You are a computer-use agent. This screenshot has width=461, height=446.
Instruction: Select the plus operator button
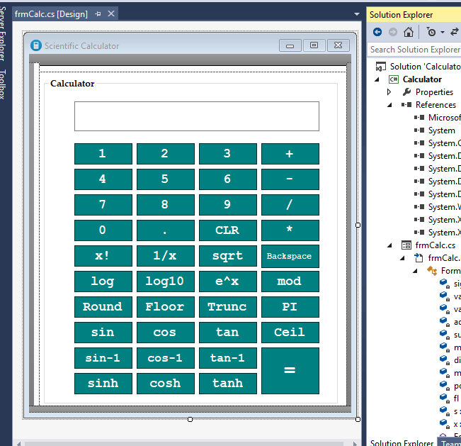coord(290,154)
